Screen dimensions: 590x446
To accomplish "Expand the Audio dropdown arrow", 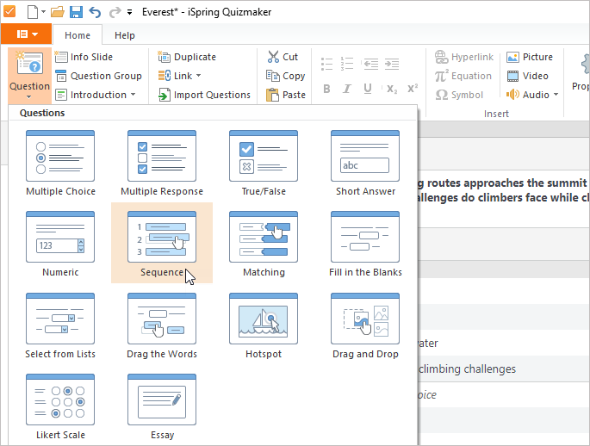I will coord(556,95).
